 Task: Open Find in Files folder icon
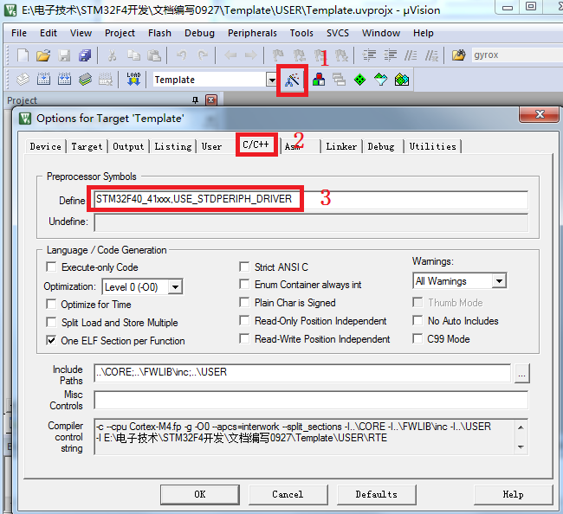click(458, 55)
